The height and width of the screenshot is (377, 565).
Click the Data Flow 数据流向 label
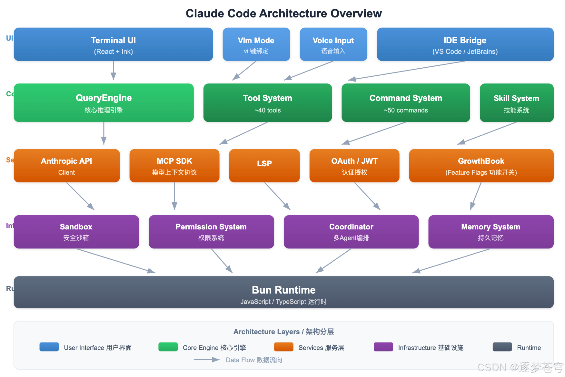[254, 360]
